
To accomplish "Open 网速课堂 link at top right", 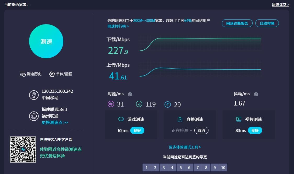I will (x=280, y=5).
